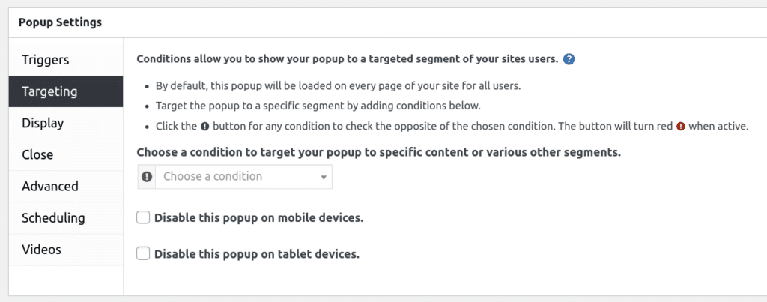Open the Triggers tab
767x302 pixels.
click(x=66, y=60)
